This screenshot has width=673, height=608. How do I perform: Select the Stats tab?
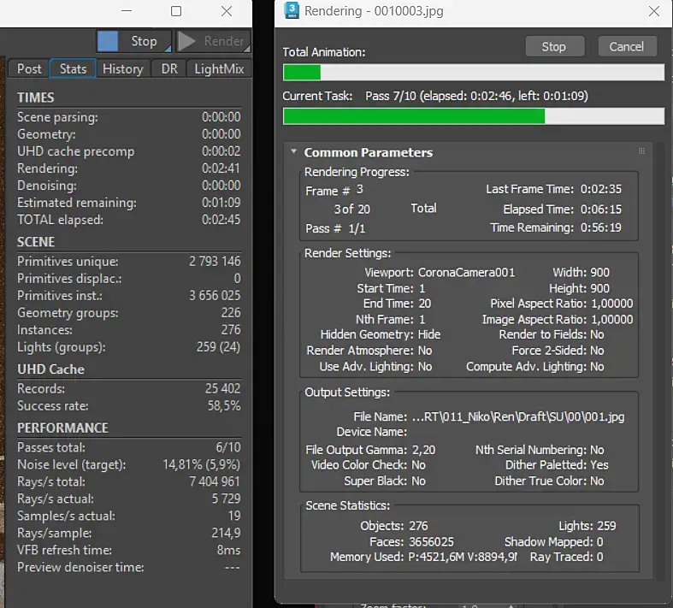(x=73, y=68)
